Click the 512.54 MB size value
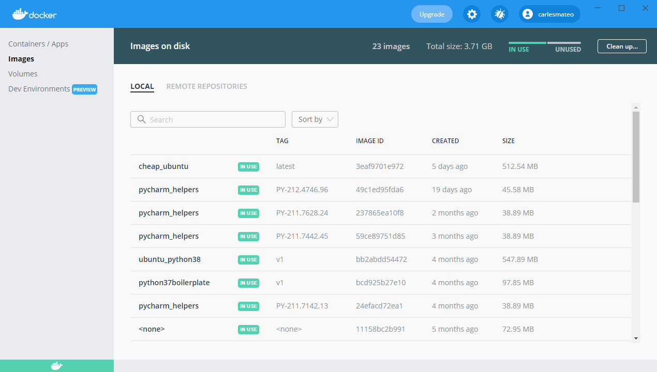657x372 pixels. click(520, 166)
